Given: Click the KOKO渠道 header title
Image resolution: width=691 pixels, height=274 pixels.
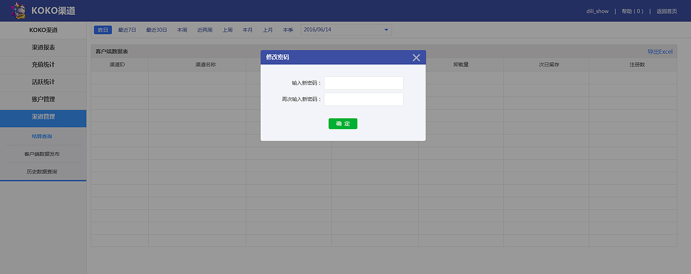Looking at the screenshot, I should pos(53,11).
